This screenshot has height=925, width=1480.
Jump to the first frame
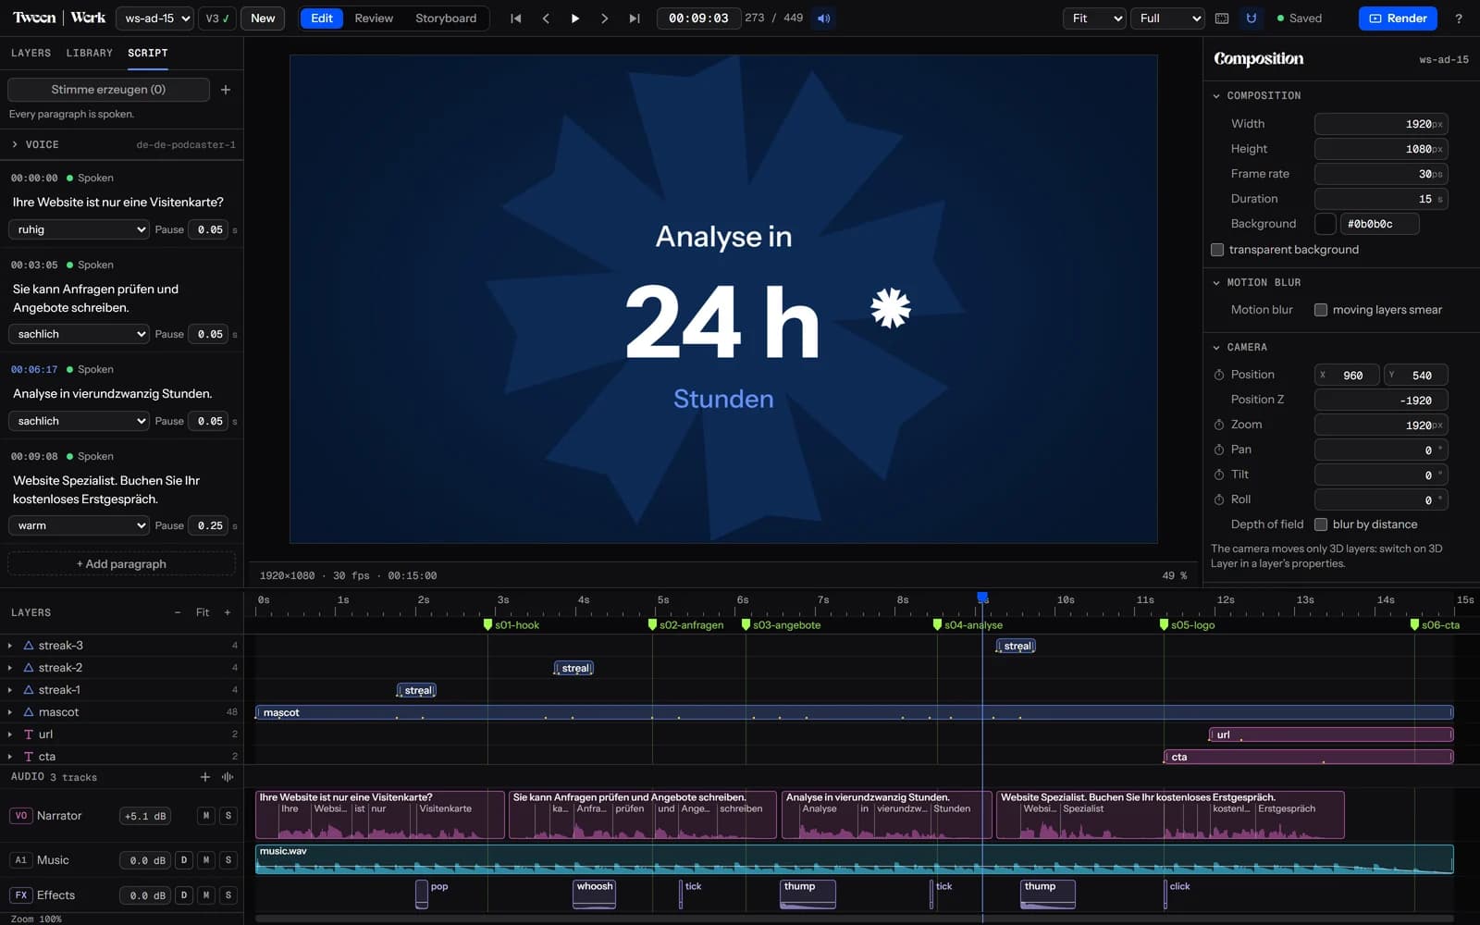[x=515, y=18]
